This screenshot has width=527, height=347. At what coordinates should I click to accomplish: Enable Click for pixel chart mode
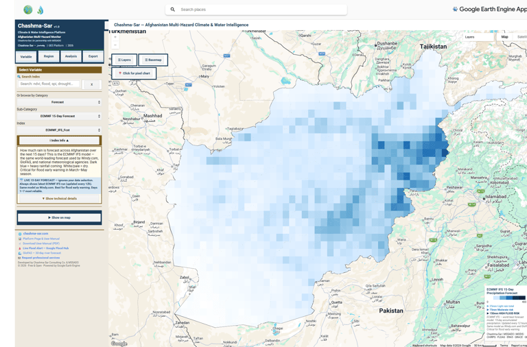point(134,73)
